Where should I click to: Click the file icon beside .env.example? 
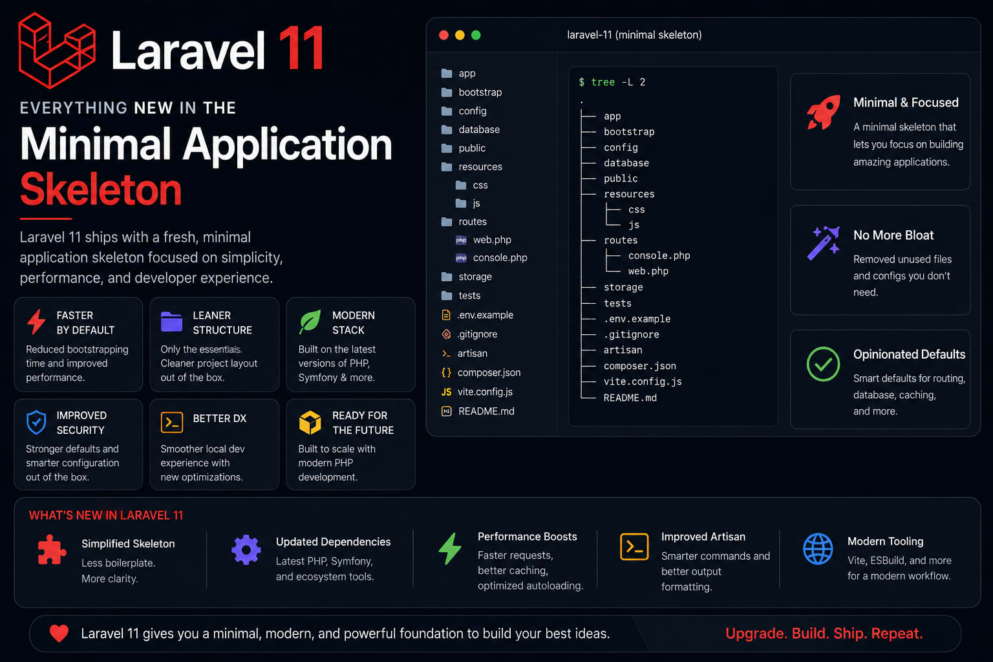click(x=446, y=315)
